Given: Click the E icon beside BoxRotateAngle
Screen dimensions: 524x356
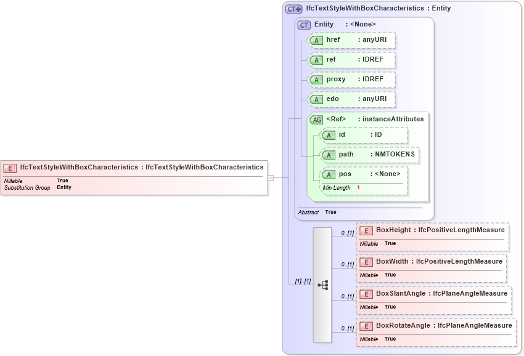Looking at the screenshot, I should 366,326.
